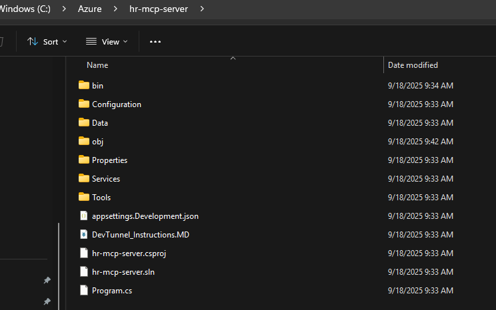The width and height of the screenshot is (496, 310).
Task: Select the Program.cs file icon
Action: tap(83, 290)
